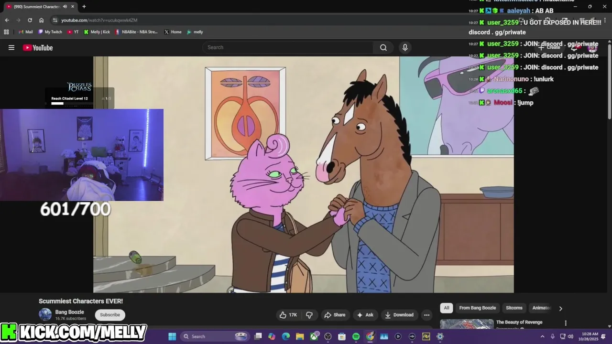Open the Settings gear on the taskbar
Viewport: 612px width, 344px height.
pos(440,336)
